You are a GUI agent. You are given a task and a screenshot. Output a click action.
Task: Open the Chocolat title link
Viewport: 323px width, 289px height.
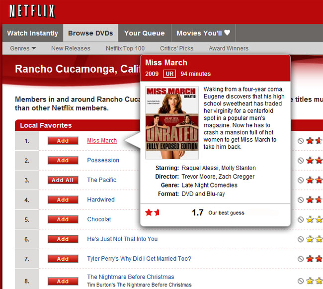pos(99,219)
